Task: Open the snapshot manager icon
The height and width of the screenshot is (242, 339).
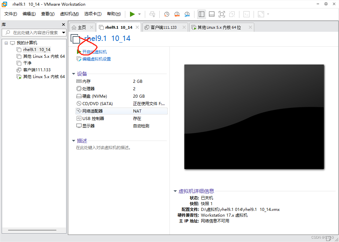Action: (187, 14)
